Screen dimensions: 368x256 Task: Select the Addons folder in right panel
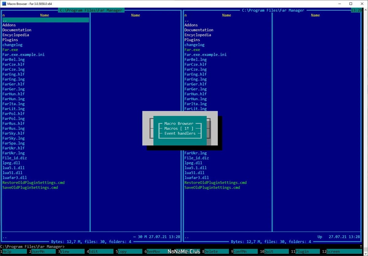coord(191,25)
